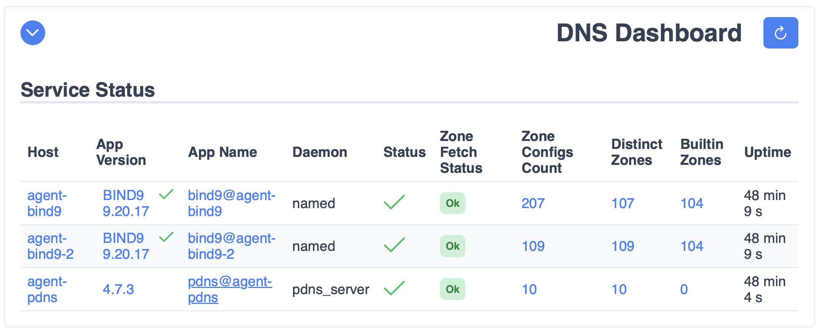
Task: Click the Status checkmark for agent-bind9-2
Action: click(394, 246)
